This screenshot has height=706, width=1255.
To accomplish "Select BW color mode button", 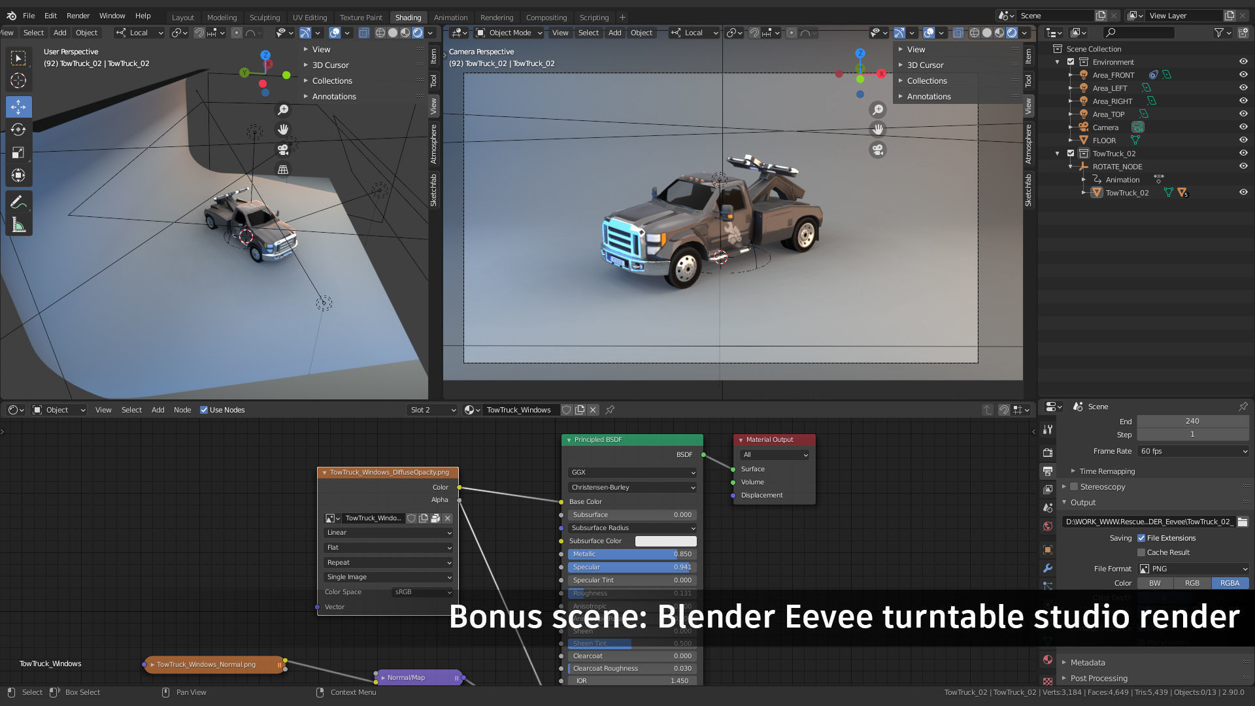I will [1155, 583].
